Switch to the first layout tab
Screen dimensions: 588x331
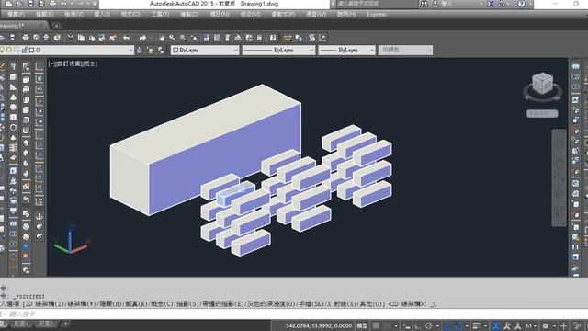tap(21, 324)
